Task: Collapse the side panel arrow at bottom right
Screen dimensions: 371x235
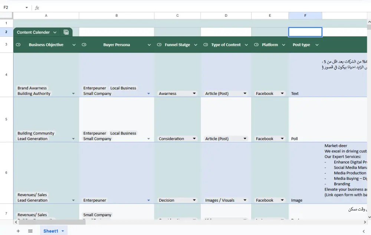Action: (364, 231)
